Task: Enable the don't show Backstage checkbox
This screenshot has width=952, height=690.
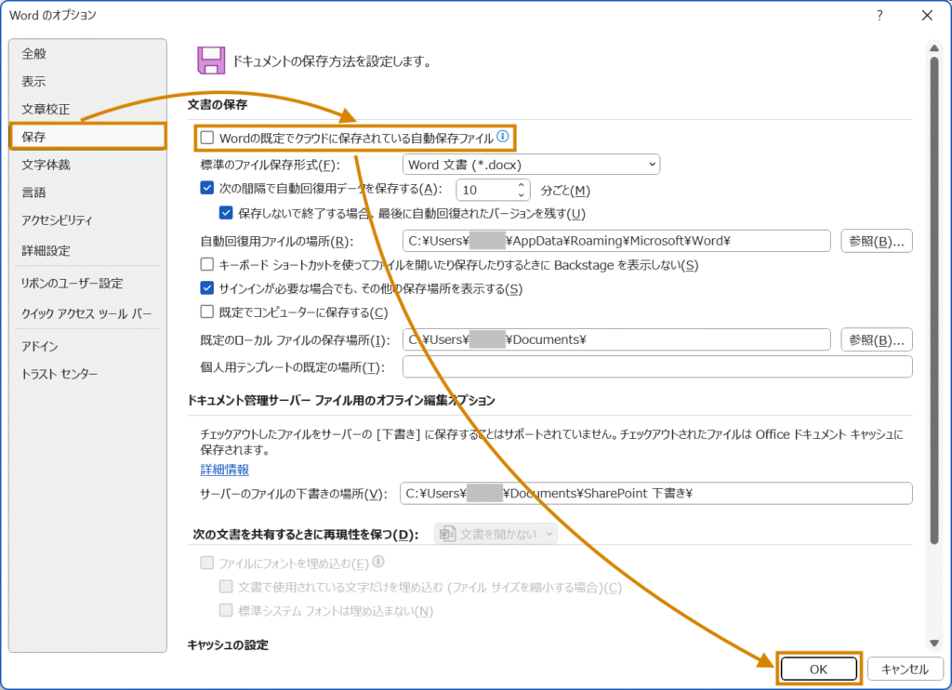Action: 207,264
